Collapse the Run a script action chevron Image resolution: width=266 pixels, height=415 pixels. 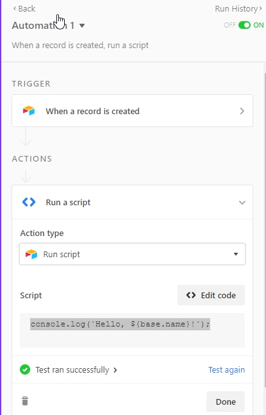point(242,203)
